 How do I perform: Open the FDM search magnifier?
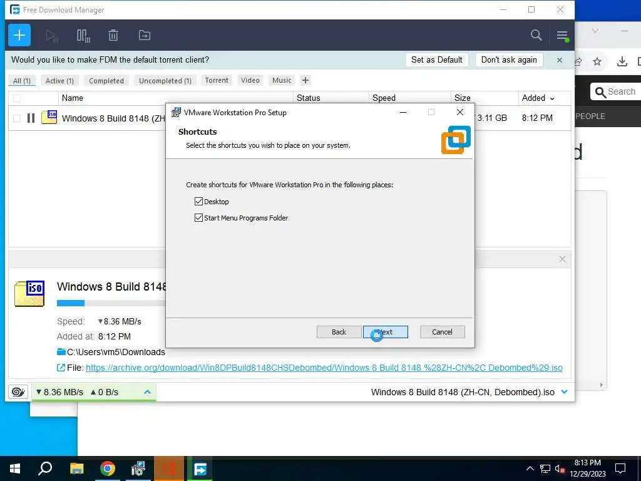(x=536, y=35)
